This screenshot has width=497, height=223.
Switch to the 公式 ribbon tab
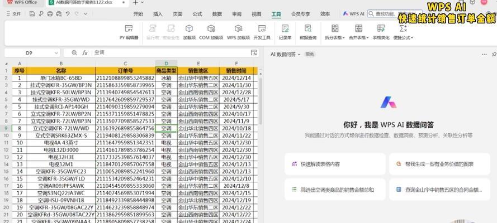click(197, 14)
